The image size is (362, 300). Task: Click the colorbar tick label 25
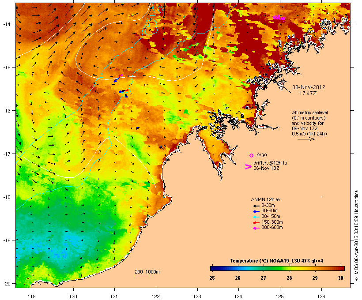[x=212, y=278]
